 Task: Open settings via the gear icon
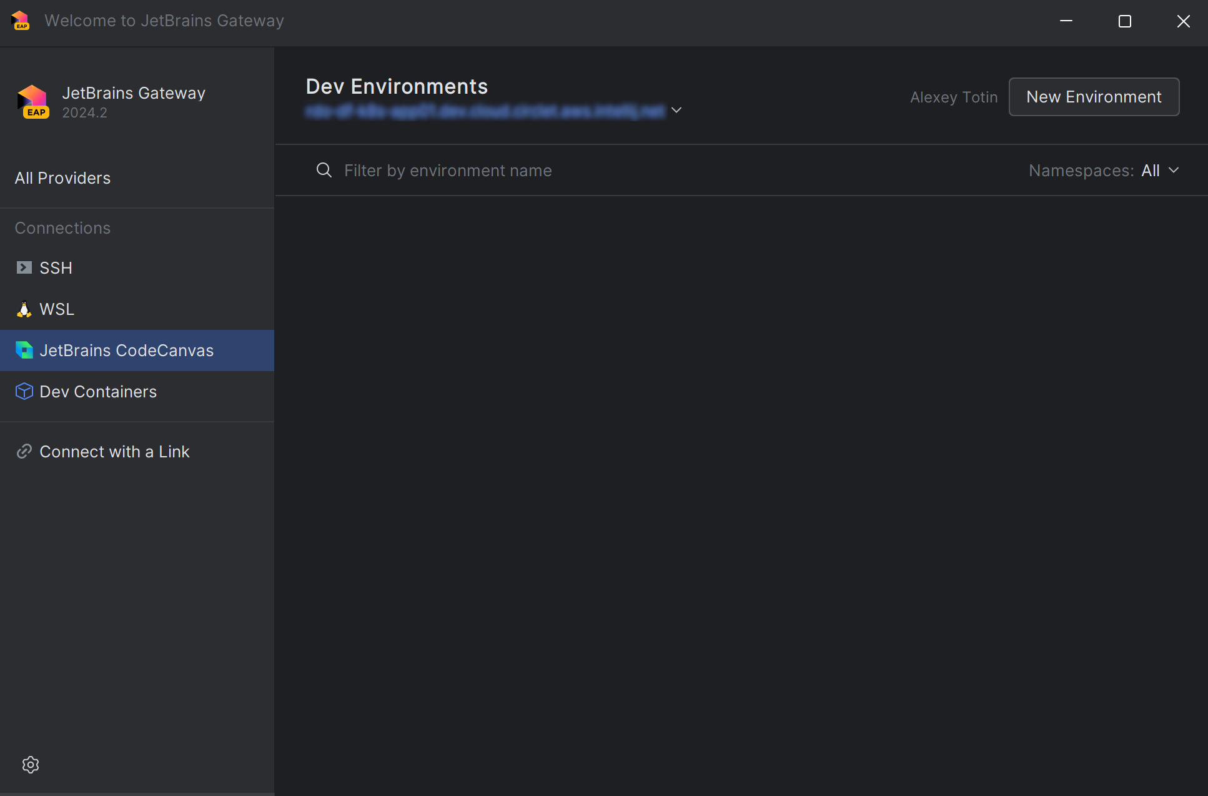coord(31,765)
